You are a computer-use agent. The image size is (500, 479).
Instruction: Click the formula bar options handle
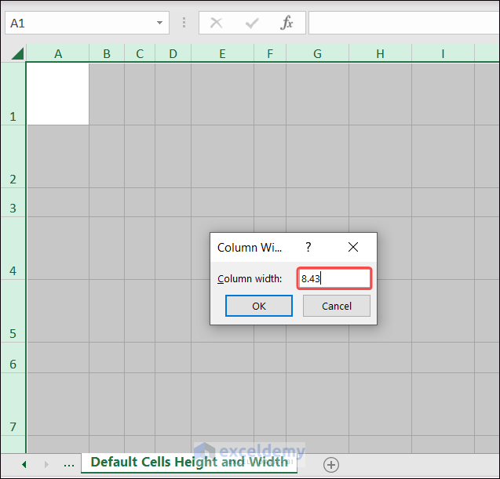click(x=184, y=23)
